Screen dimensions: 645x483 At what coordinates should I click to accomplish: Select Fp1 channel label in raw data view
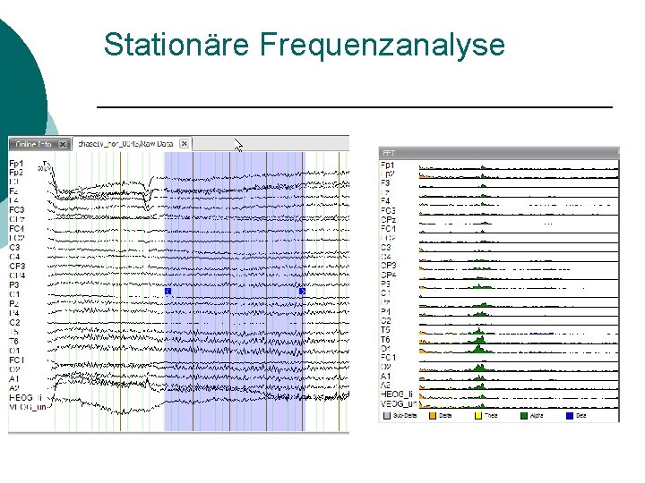[16, 164]
